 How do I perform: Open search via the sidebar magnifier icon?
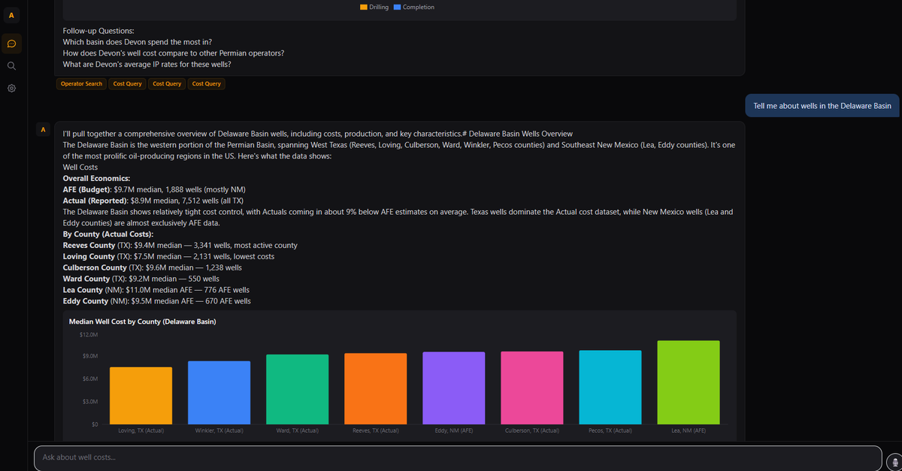click(x=11, y=66)
